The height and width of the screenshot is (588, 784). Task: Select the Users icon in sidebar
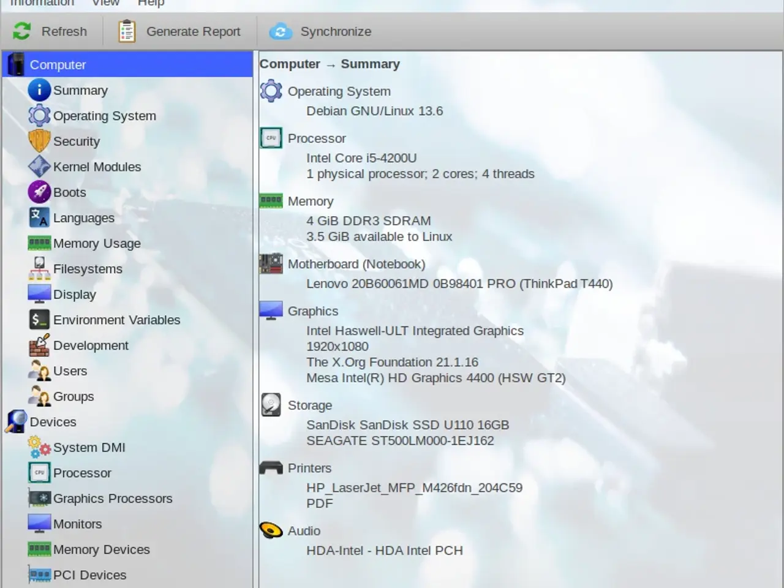coord(39,371)
